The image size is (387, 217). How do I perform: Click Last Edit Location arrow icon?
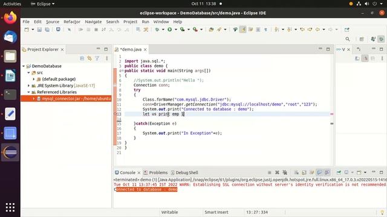[302, 30]
